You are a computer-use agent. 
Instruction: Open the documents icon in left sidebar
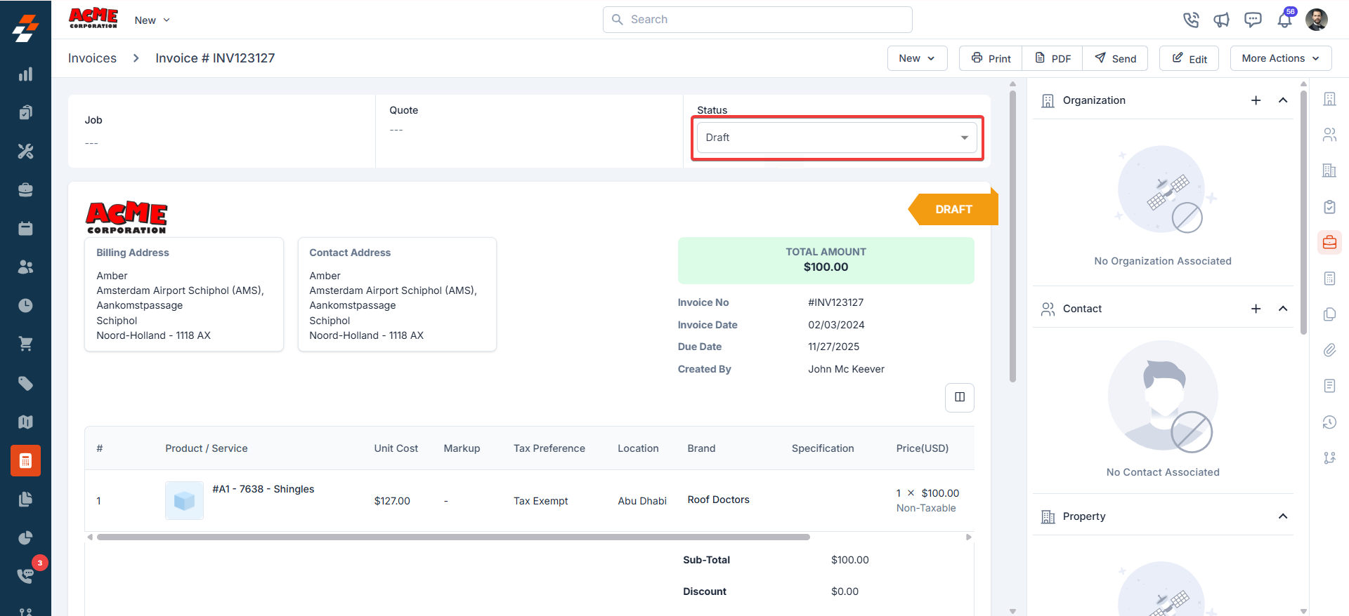25,499
